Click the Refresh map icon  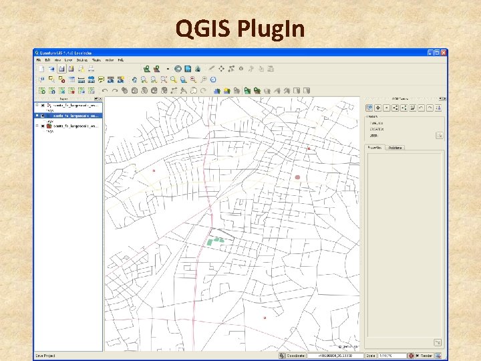[213, 80]
